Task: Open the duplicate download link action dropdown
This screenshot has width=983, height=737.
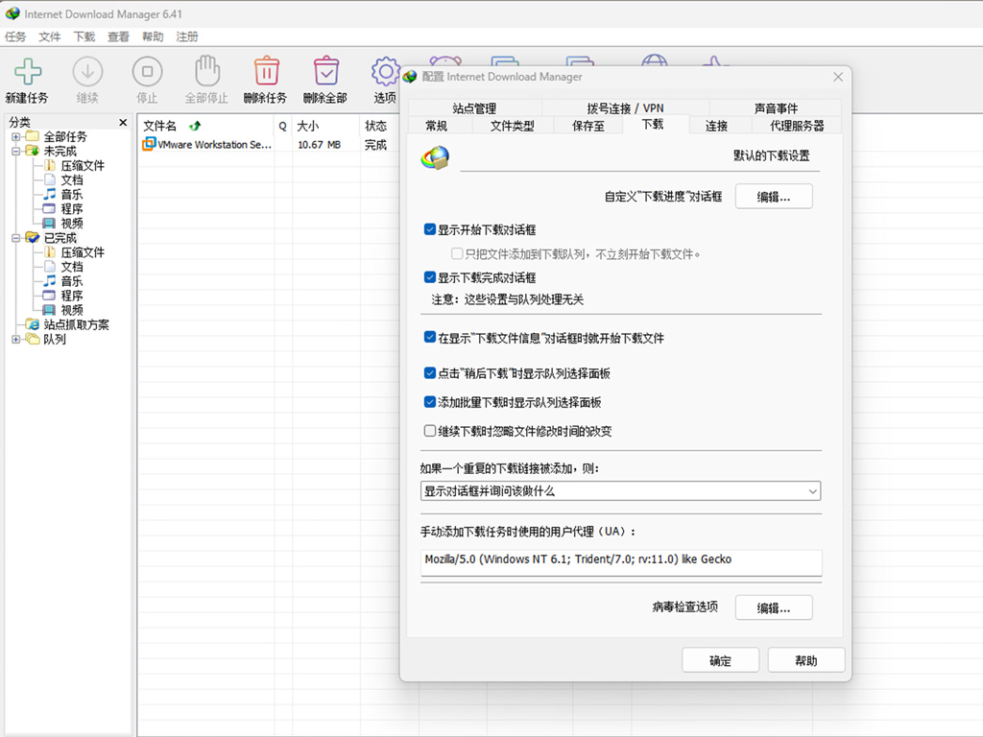Action: tap(621, 491)
